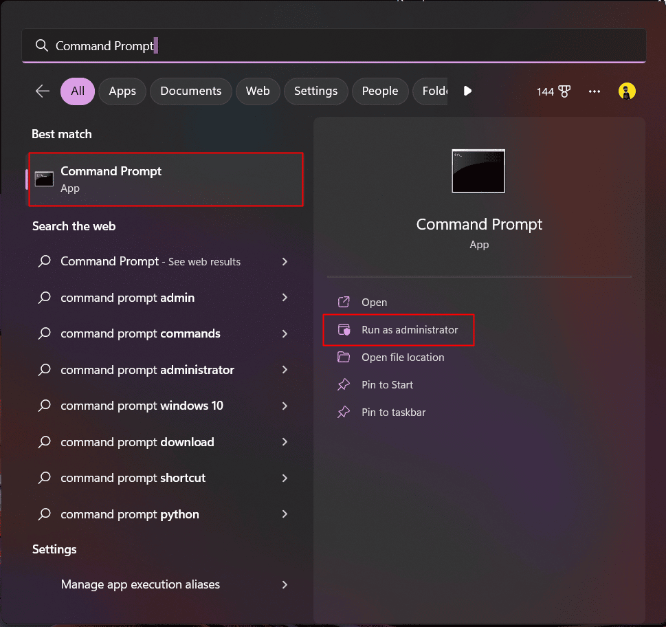Click the user profile avatar
This screenshot has width=666, height=627.
pyautogui.click(x=627, y=91)
